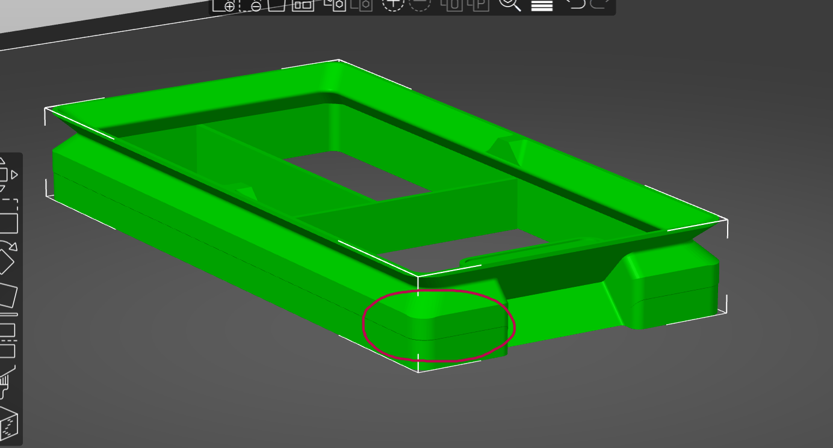Click the Undo arrow icon

(575, 5)
